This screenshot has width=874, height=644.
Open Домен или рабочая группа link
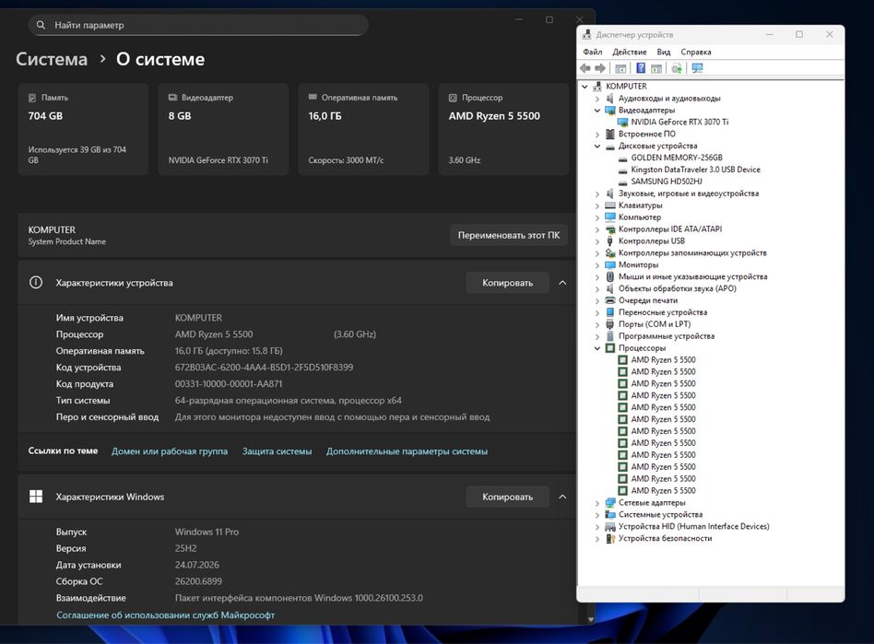click(170, 451)
